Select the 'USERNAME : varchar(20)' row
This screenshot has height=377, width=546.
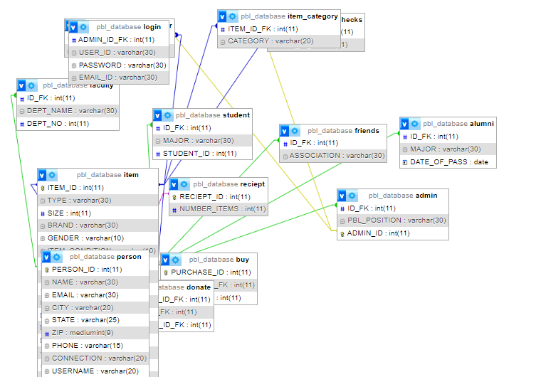95,371
